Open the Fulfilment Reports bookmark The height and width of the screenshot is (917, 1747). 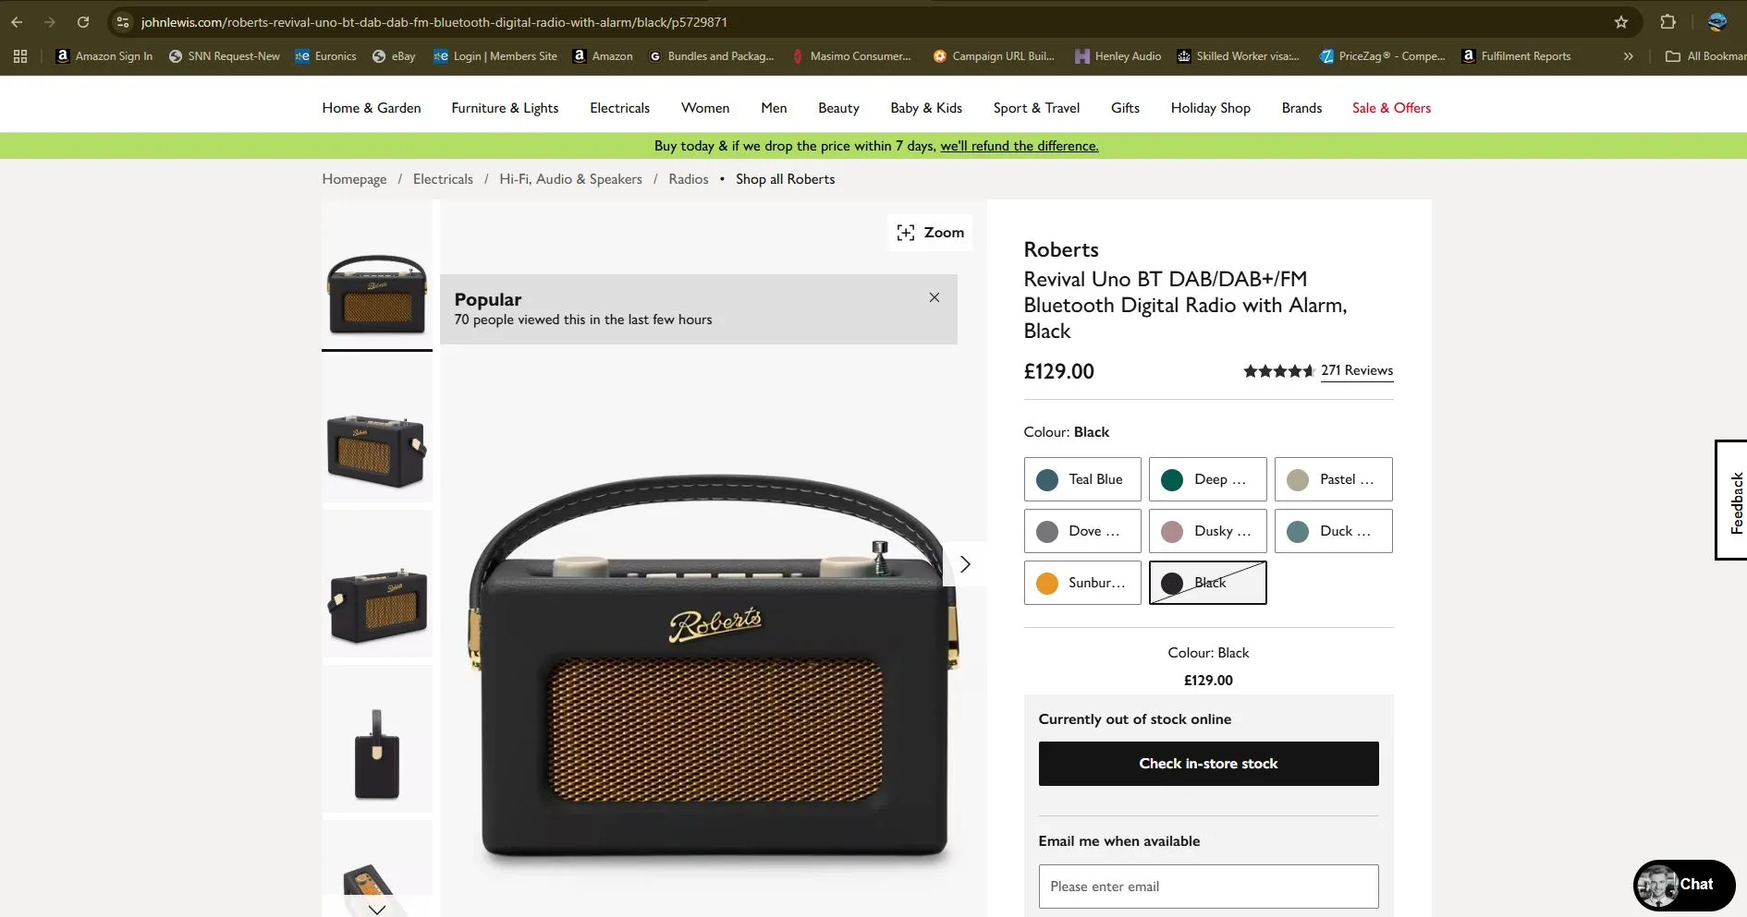[1516, 56]
